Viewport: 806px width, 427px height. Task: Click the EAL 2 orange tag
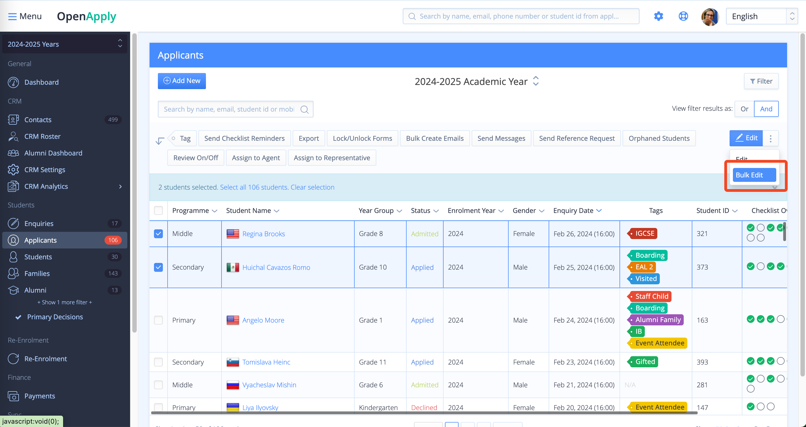(641, 267)
